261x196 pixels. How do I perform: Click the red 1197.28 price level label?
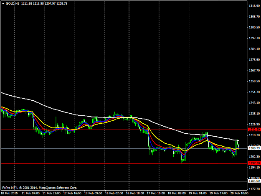click(254, 163)
